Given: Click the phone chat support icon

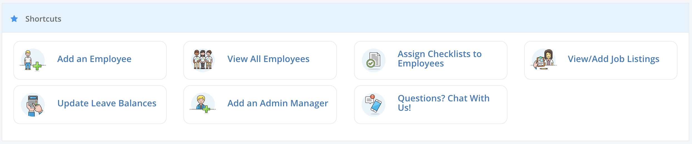Looking at the screenshot, I should pos(374,104).
